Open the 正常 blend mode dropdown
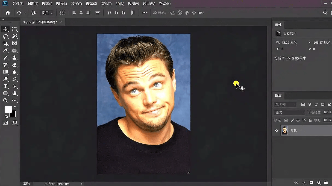 290,113
